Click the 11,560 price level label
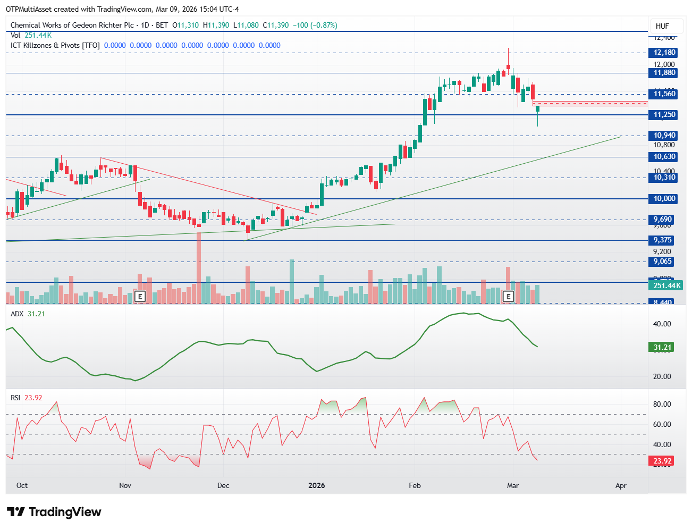692x530 pixels. 664,94
